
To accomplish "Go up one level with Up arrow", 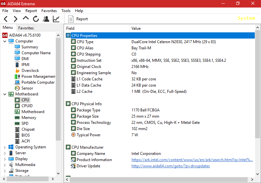I will 26,18.
